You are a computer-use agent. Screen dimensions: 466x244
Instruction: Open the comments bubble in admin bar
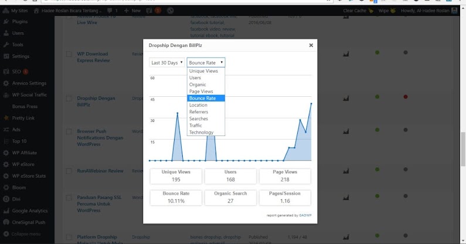(x=113, y=11)
